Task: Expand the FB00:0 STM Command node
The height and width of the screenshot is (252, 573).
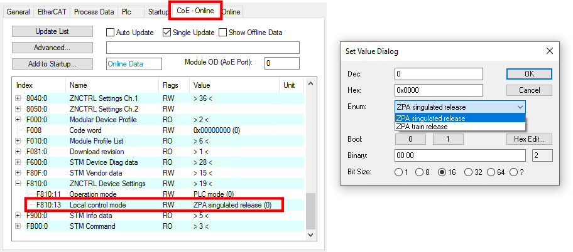Action: click(18, 226)
